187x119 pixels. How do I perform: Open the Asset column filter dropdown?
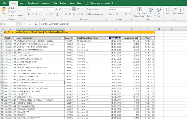point(15,38)
